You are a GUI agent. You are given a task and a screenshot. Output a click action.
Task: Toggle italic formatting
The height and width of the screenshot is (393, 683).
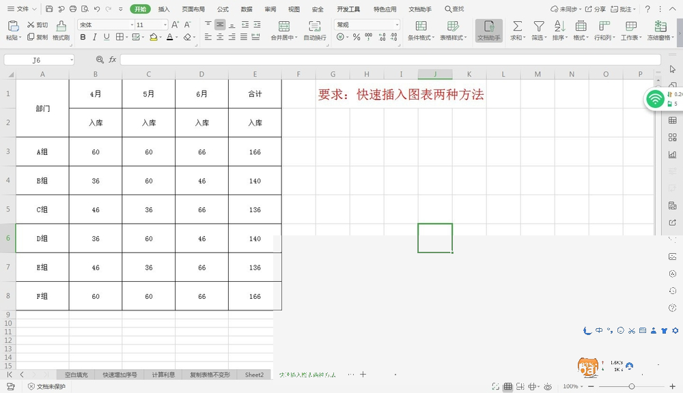coord(94,37)
